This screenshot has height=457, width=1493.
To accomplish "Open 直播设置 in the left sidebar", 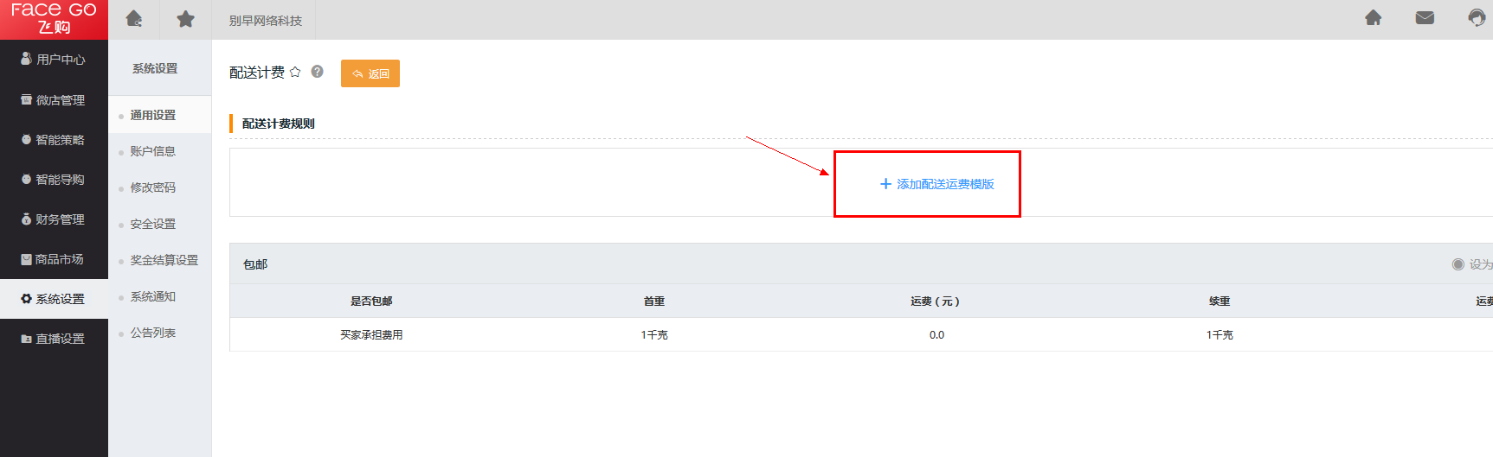I will (54, 339).
